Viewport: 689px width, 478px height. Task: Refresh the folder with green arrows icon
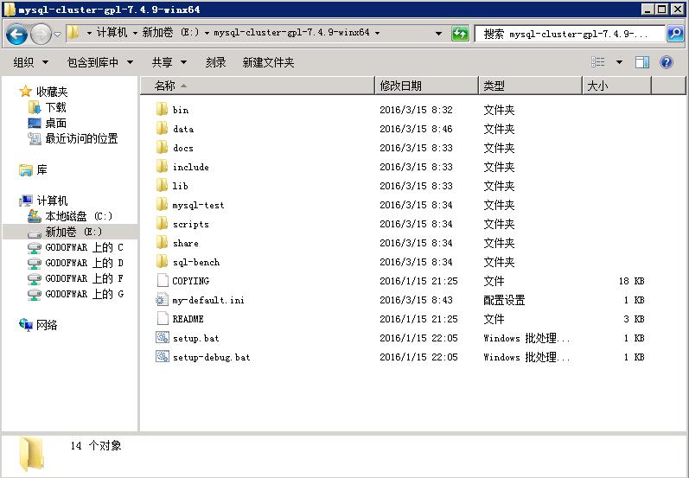[x=460, y=34]
